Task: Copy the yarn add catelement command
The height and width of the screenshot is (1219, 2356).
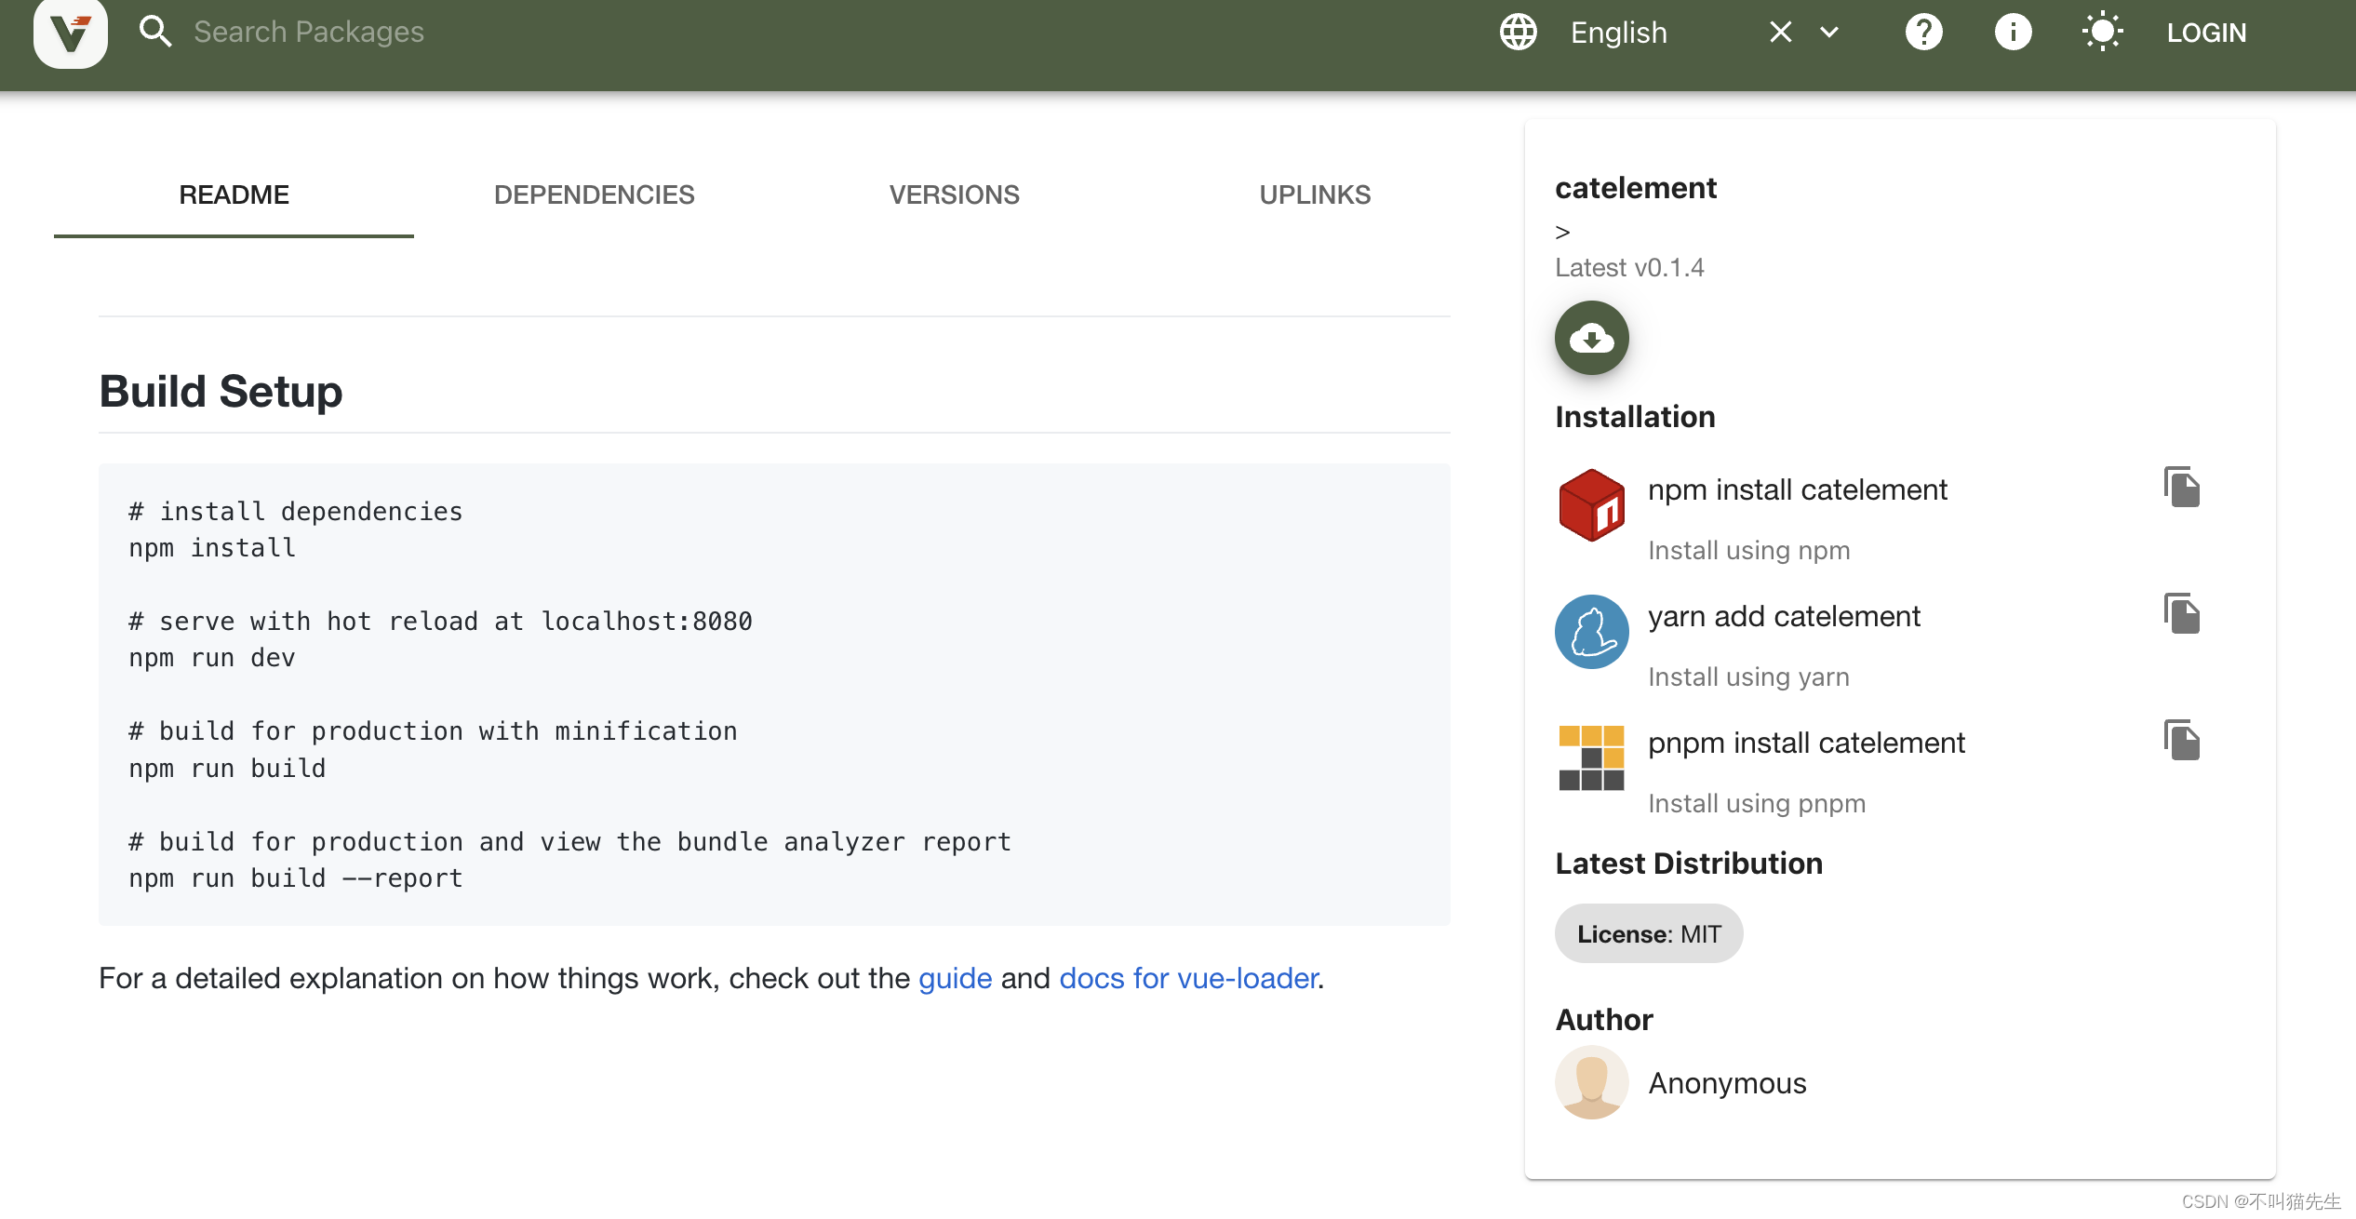Action: point(2181,614)
